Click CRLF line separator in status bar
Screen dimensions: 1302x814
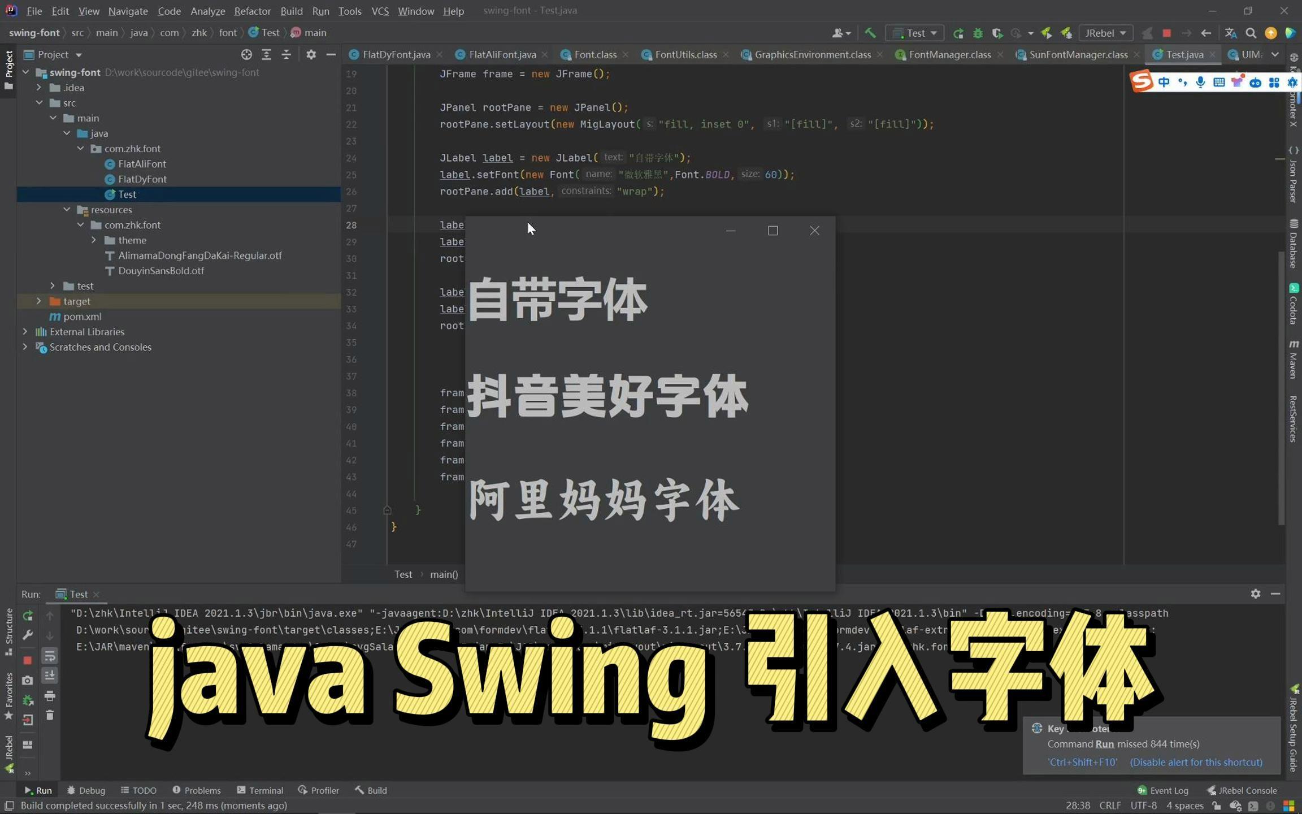pos(1110,806)
